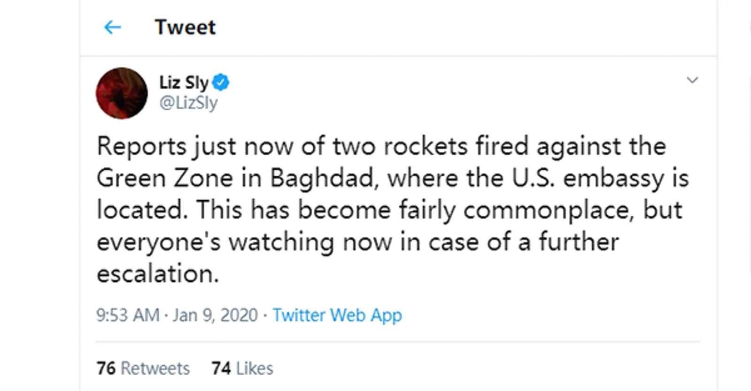Click "Green Zone" in the tweet text
This screenshot has width=751, height=391.
165,178
